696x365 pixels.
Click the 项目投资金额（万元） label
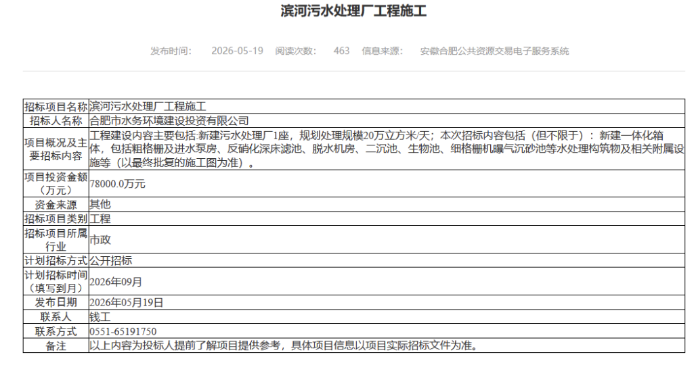[56, 184]
